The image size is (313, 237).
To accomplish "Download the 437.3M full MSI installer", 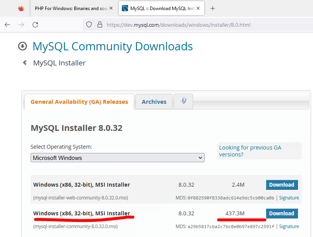I will pos(282,213).
